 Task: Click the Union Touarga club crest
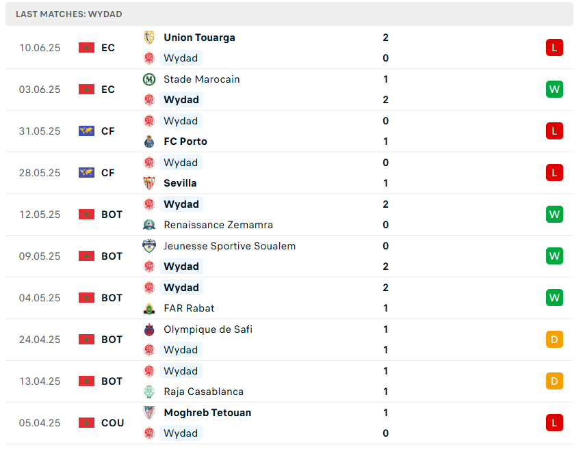point(149,38)
